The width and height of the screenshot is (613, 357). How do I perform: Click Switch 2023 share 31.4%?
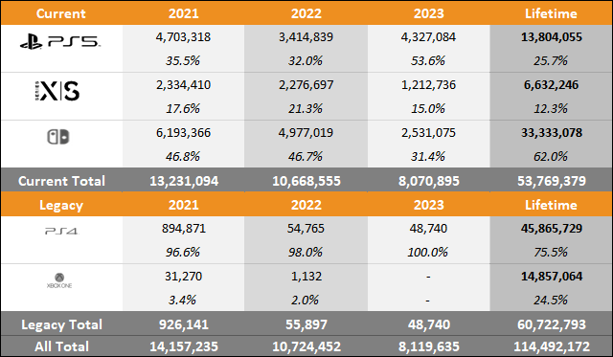coord(428,156)
